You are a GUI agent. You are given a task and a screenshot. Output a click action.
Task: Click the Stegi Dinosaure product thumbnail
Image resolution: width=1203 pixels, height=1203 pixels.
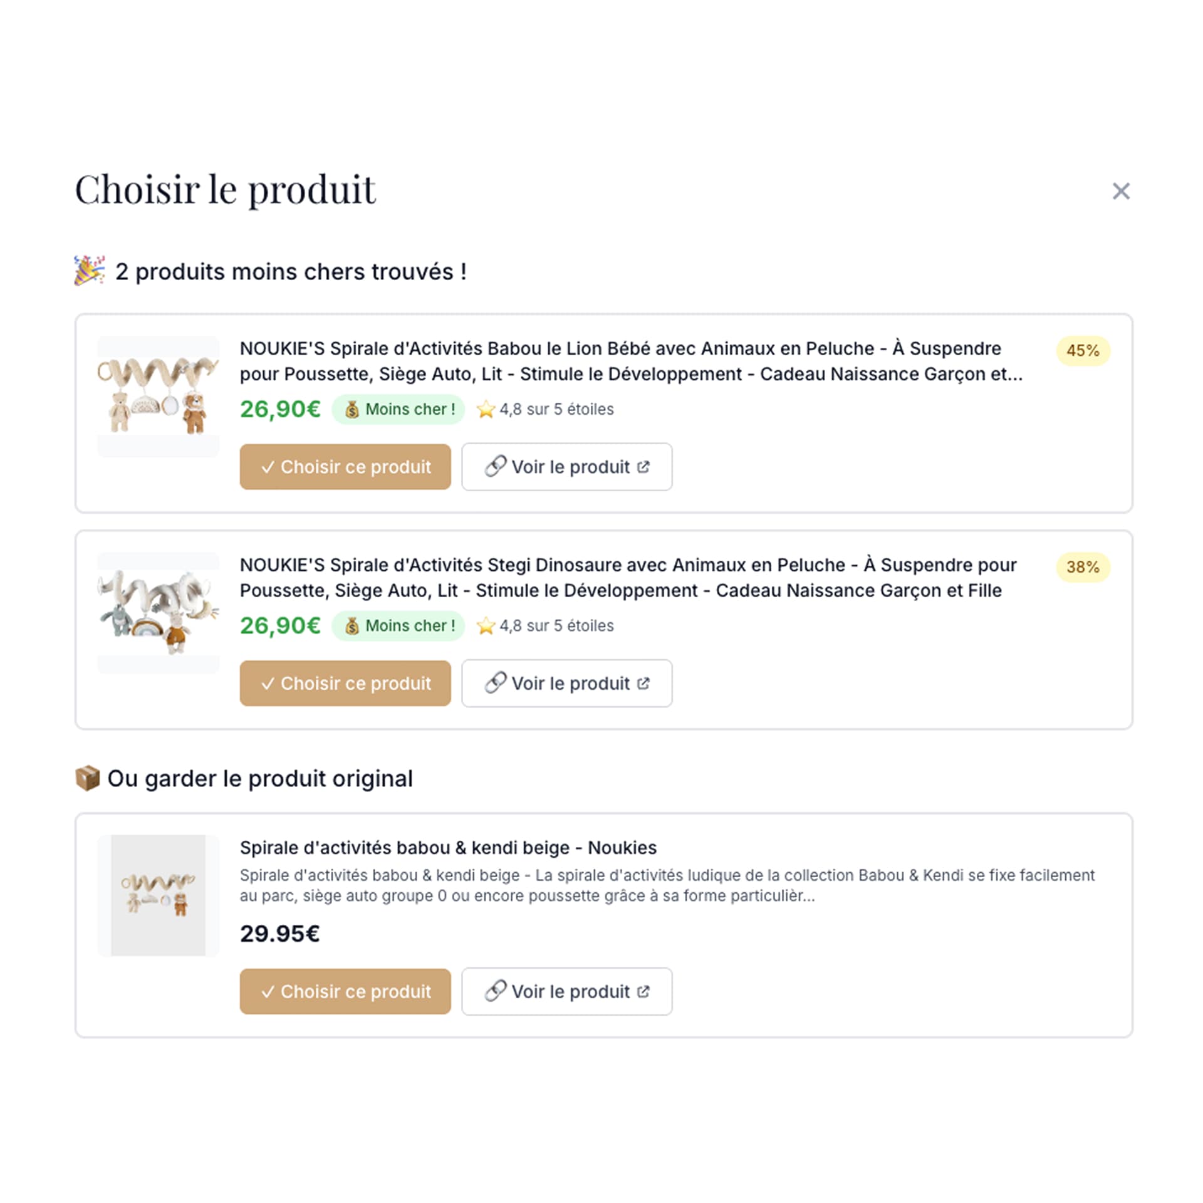(x=159, y=613)
